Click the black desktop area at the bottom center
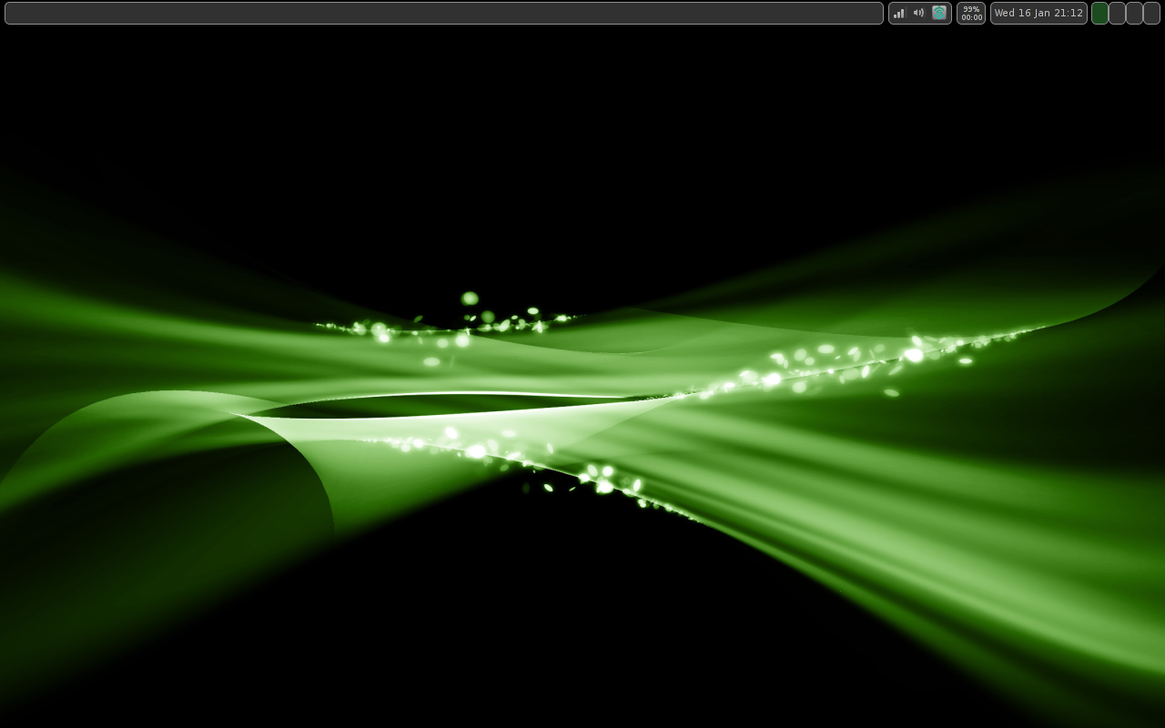Image resolution: width=1165 pixels, height=728 pixels. point(582,655)
